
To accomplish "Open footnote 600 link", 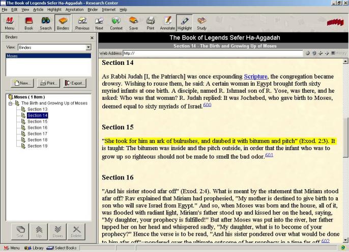I will pos(207,104).
